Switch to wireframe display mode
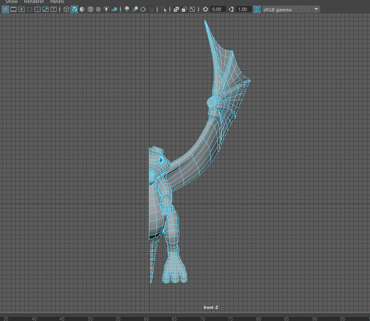 66,9
